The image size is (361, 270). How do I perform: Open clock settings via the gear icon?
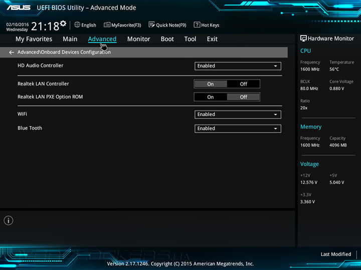(x=63, y=23)
